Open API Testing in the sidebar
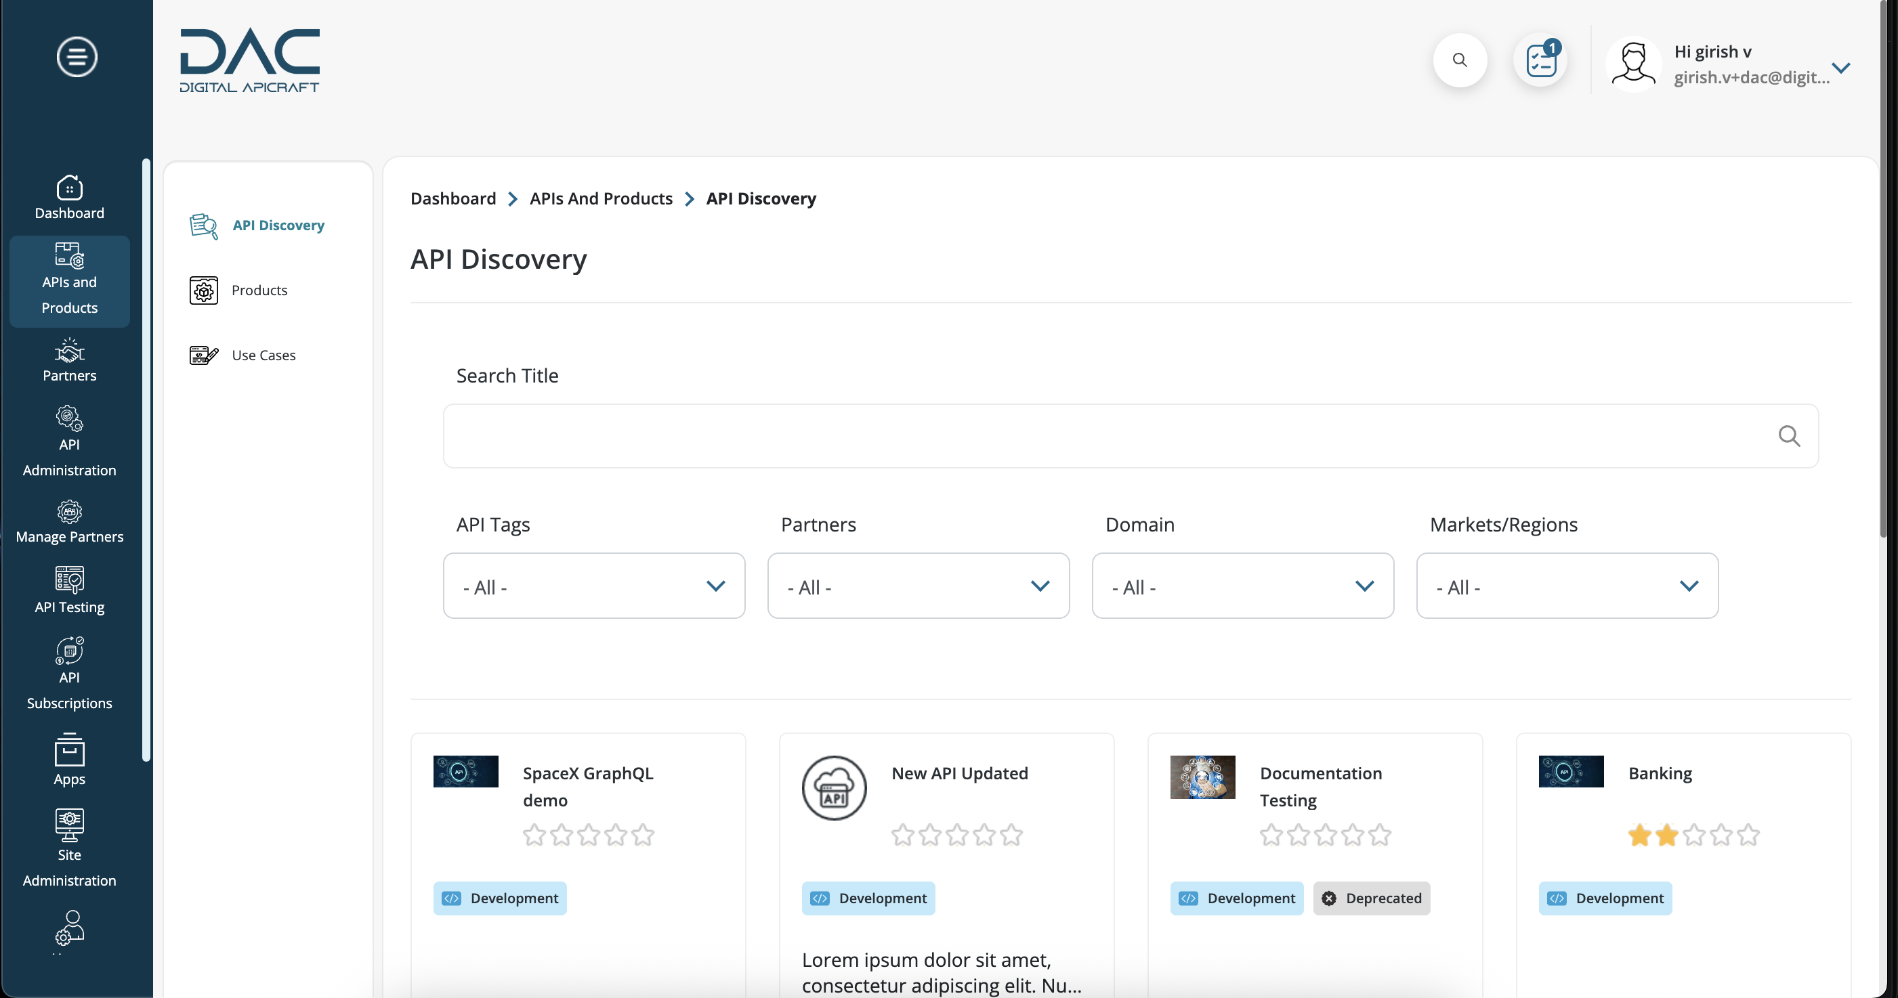 tap(69, 590)
